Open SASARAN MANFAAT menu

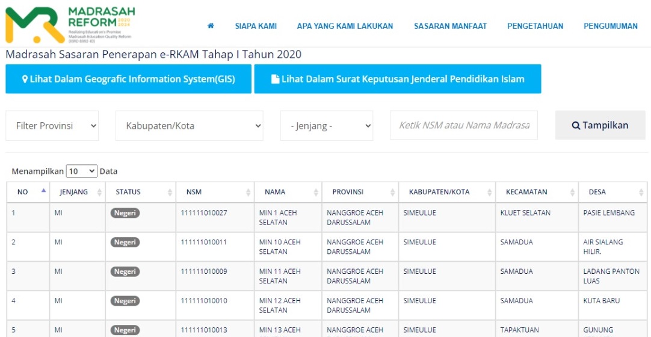tap(450, 26)
